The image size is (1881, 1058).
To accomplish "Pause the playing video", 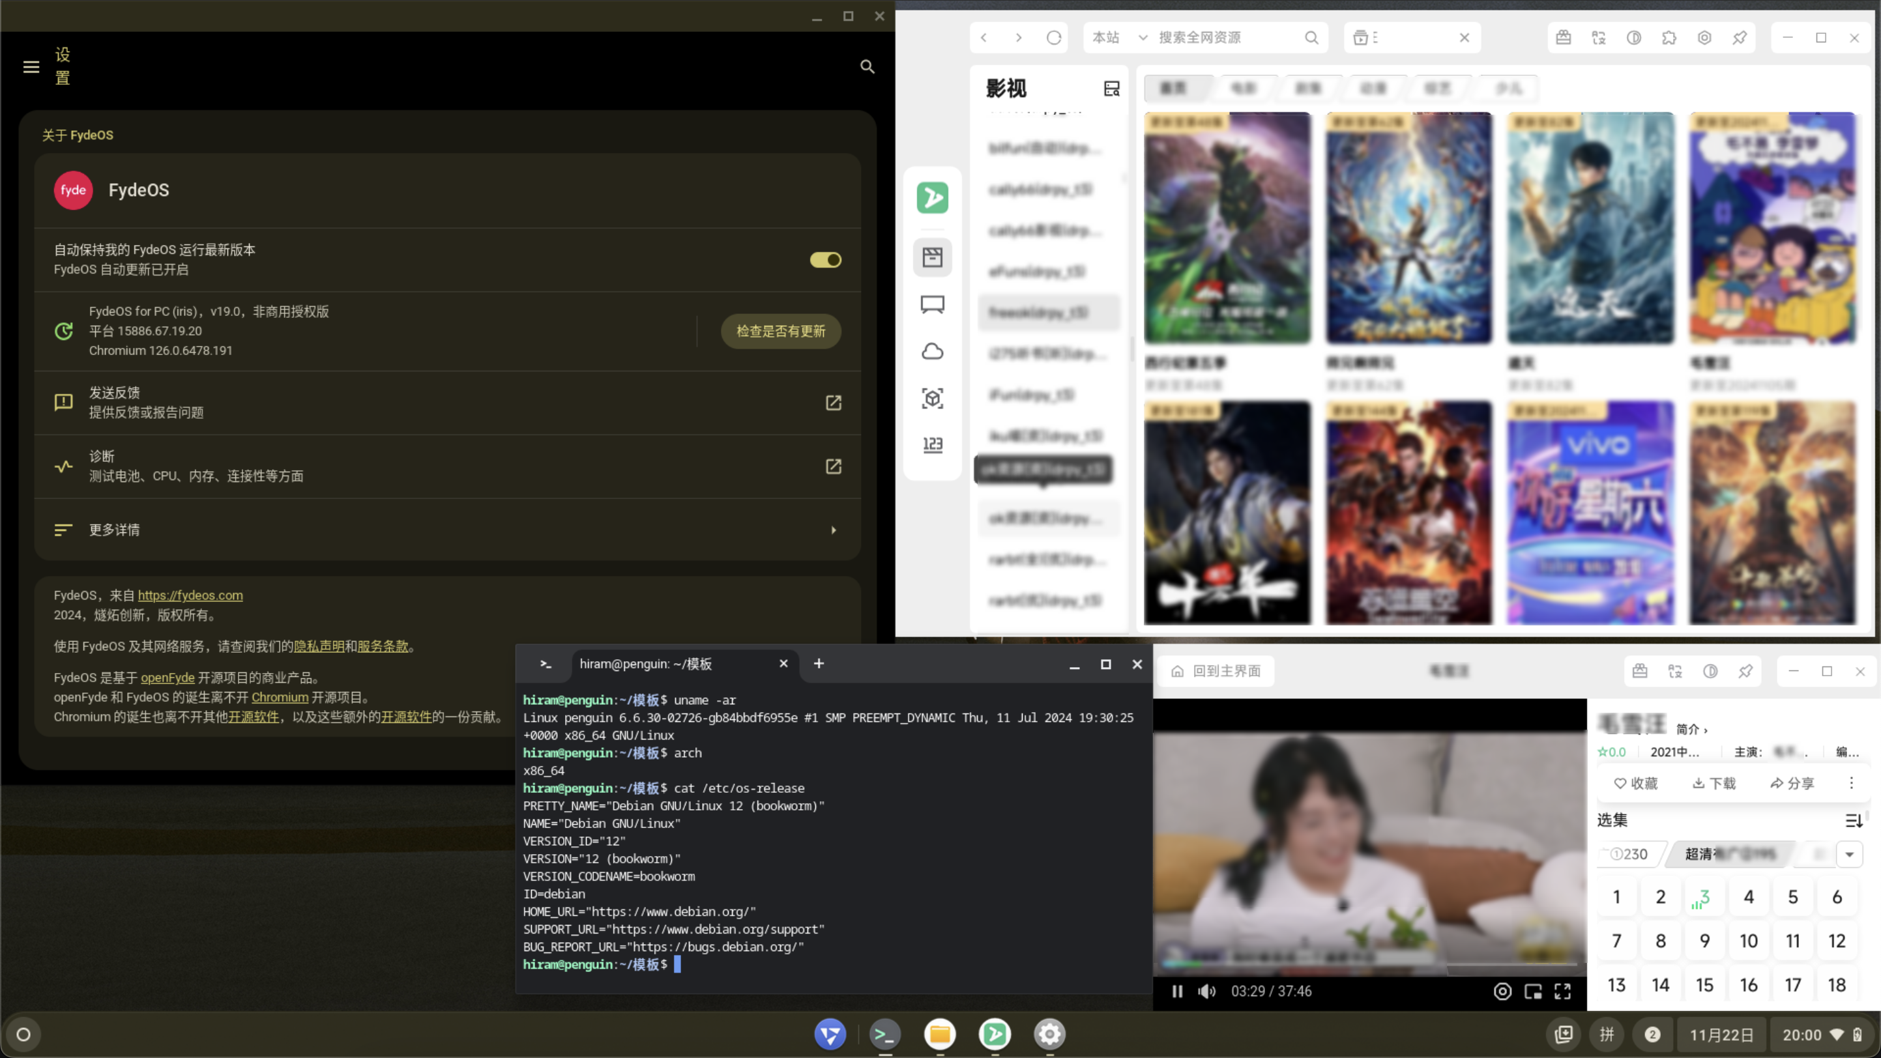I will 1177,991.
